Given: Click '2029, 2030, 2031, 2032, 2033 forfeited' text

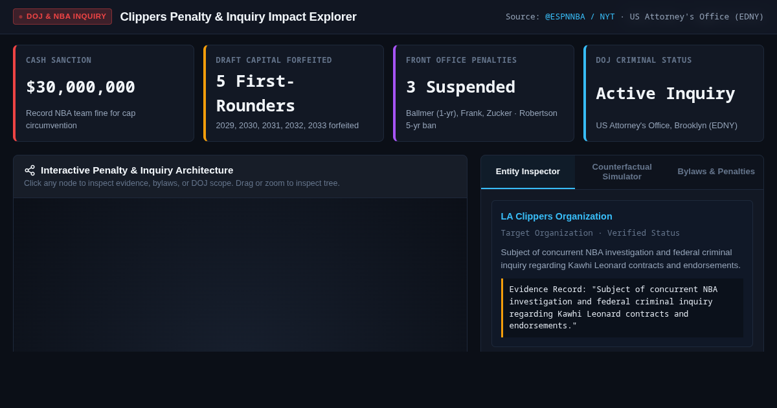Looking at the screenshot, I should 287,126.
